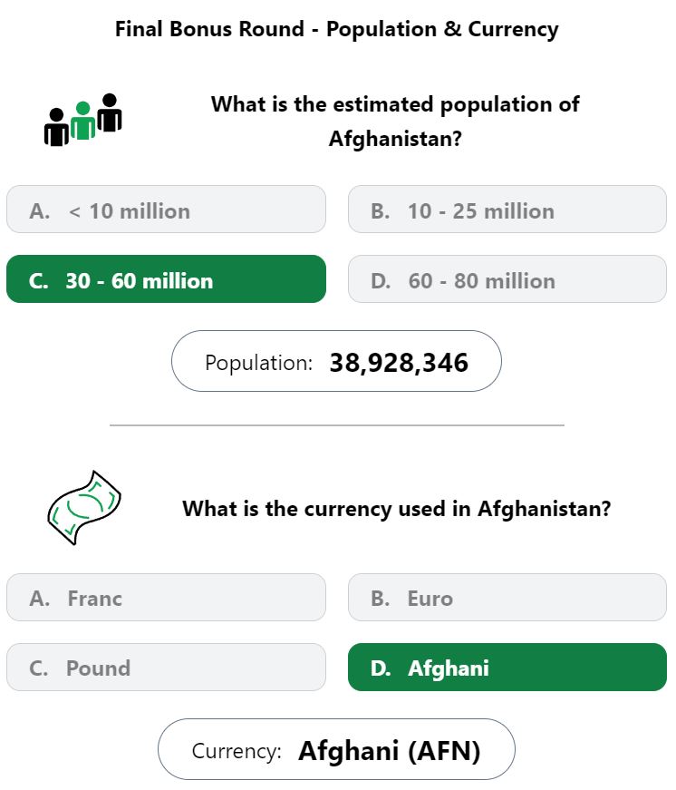Select answer B. 10 - 25 million

click(507, 210)
